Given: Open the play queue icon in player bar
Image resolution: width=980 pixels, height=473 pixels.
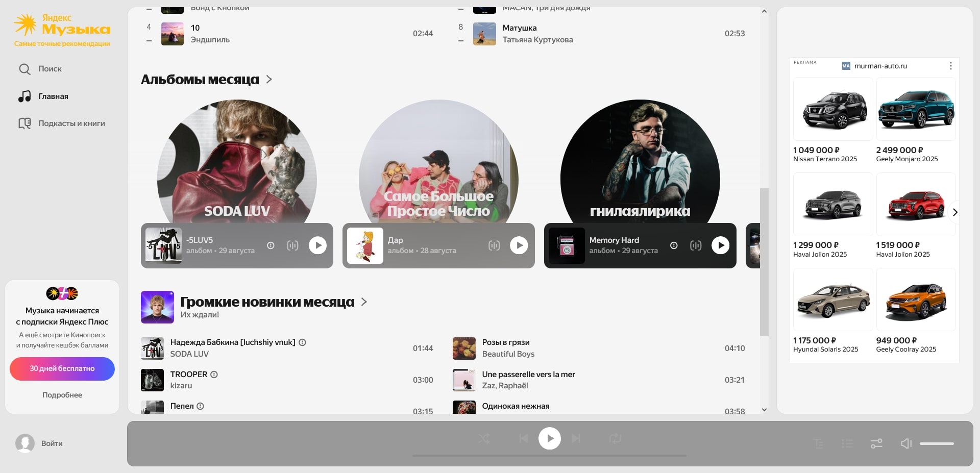Looking at the screenshot, I should tap(847, 443).
